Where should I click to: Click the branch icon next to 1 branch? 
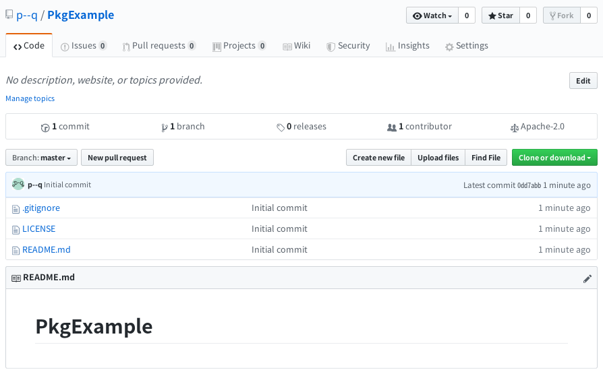[x=164, y=127]
